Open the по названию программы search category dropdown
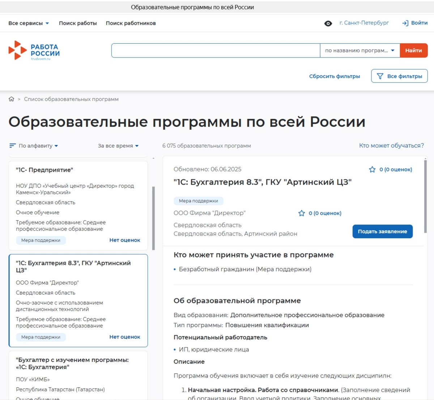The height and width of the screenshot is (400, 434). point(359,50)
